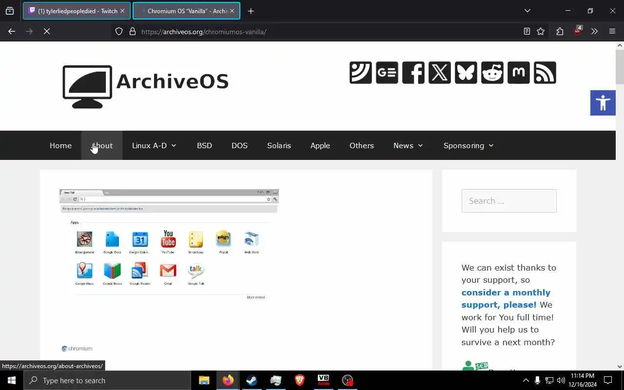This screenshot has width=624, height=390.
Task: Open the Mastodon social icon
Action: point(519,73)
